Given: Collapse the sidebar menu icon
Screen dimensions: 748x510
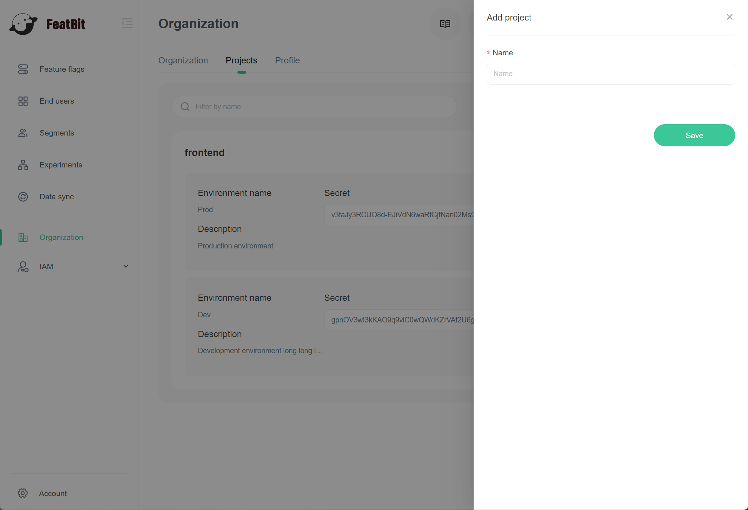Looking at the screenshot, I should click(x=127, y=23).
